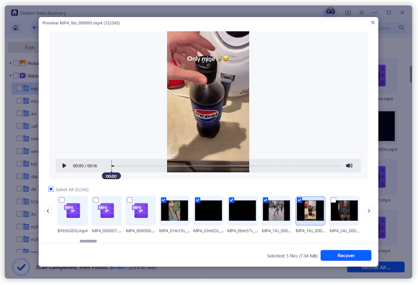Image resolution: width=418 pixels, height=285 pixels.
Task: Check the MP4_24s video checkbox
Action: click(x=333, y=200)
